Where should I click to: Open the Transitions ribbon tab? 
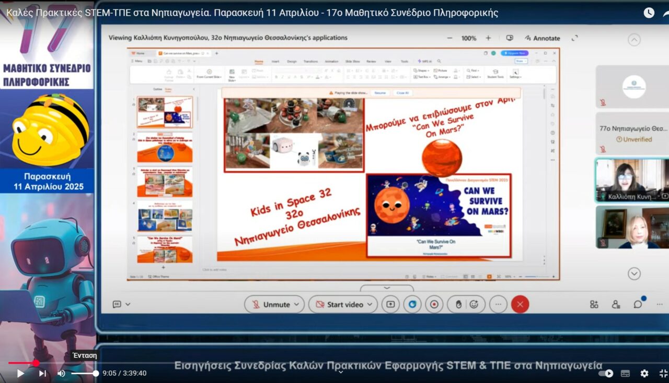click(x=310, y=61)
